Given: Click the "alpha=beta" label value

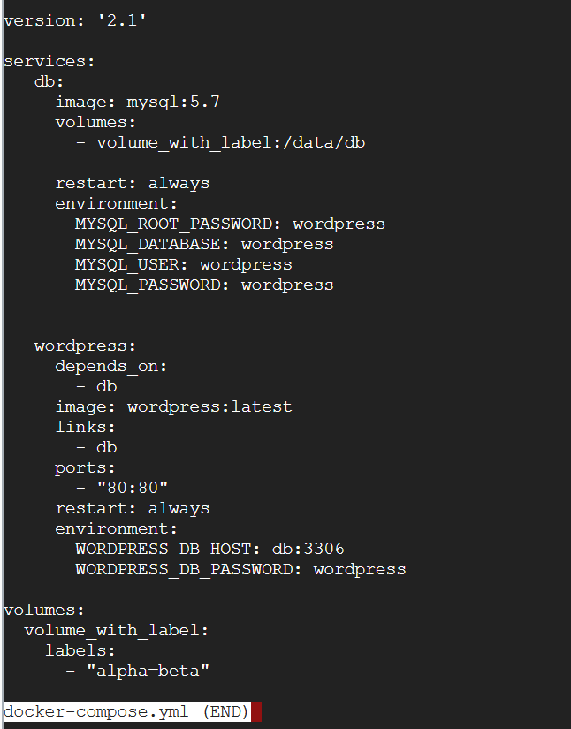Looking at the screenshot, I should (148, 671).
